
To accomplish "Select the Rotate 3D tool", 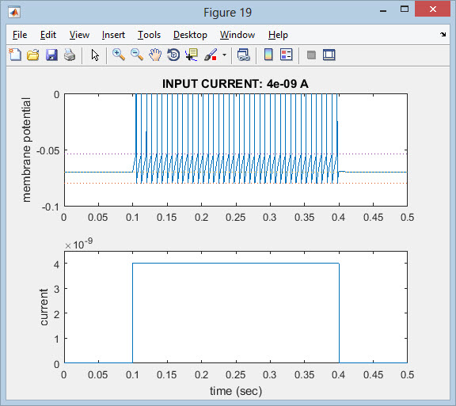I will pyautogui.click(x=173, y=55).
